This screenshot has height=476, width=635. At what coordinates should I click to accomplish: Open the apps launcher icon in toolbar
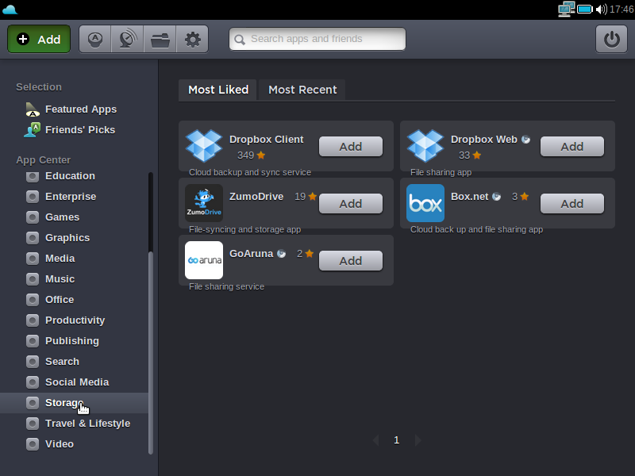pos(95,39)
